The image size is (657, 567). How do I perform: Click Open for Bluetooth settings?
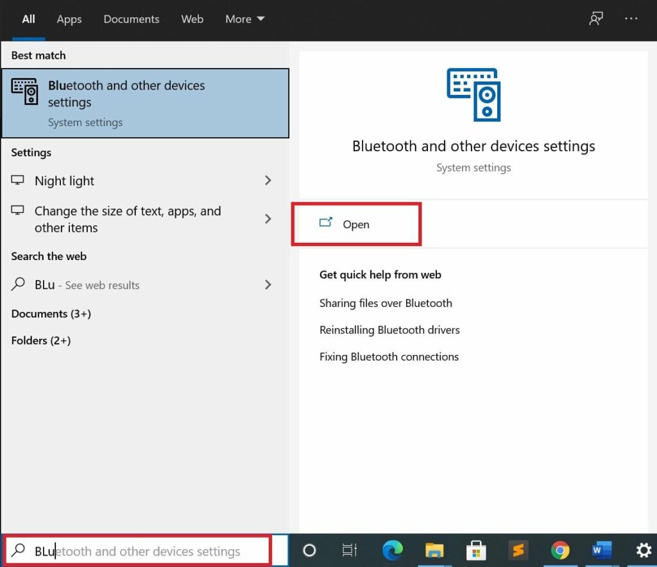[355, 224]
